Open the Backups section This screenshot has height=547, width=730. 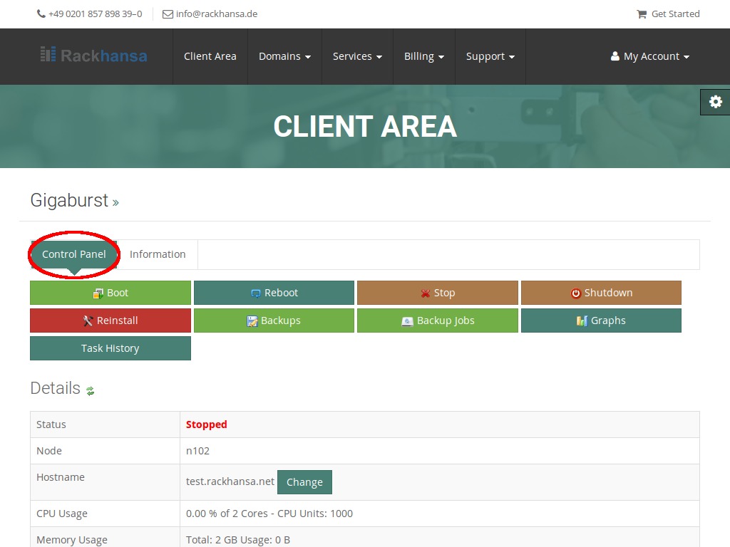274,321
